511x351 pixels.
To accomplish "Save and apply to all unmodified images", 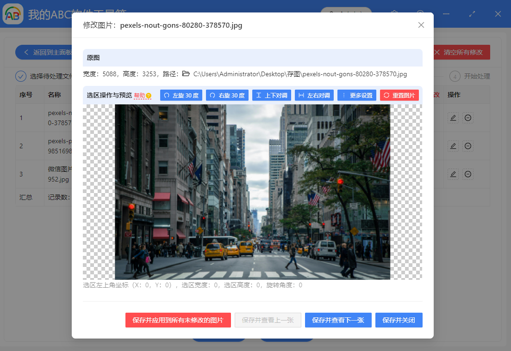I will pos(178,320).
